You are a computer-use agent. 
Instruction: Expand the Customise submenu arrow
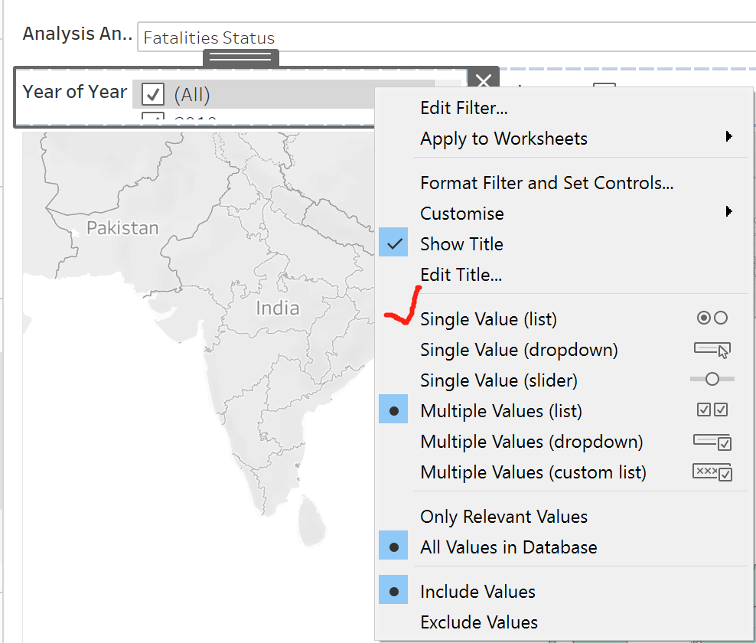[x=728, y=212]
